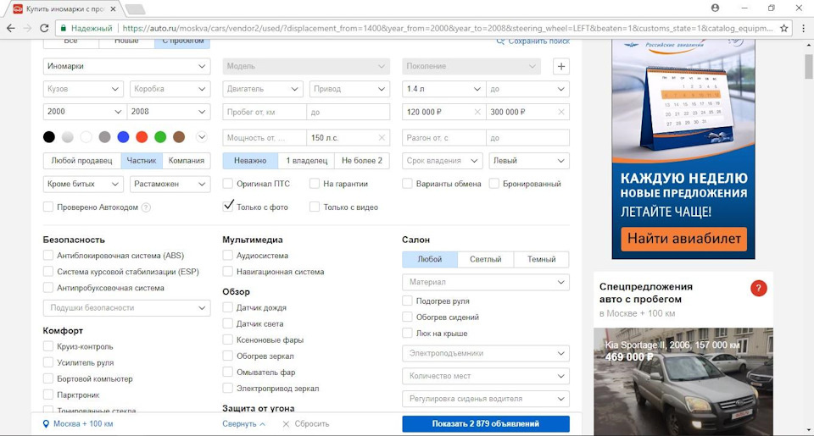Viewport: 814px width, 436px height.
Task: Open the Подушки безопасности dropdown
Action: [126, 308]
